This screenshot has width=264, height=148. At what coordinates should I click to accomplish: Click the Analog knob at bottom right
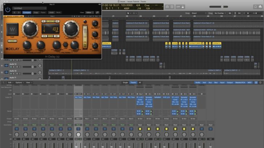[95, 46]
